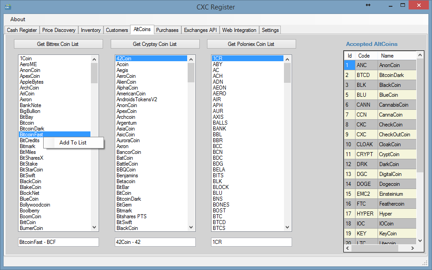Click the DOGE code cell
This screenshot has height=270, width=432.
(x=366, y=184)
